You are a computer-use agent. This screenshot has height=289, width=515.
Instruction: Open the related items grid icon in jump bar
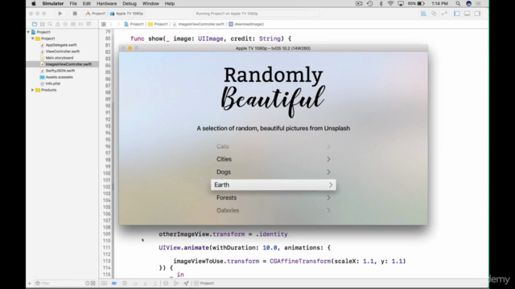tap(104, 24)
